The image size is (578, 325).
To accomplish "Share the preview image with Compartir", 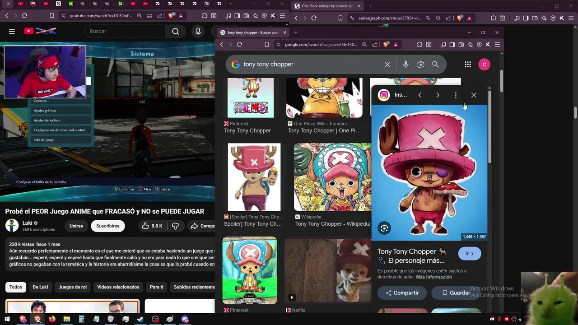I will (402, 293).
